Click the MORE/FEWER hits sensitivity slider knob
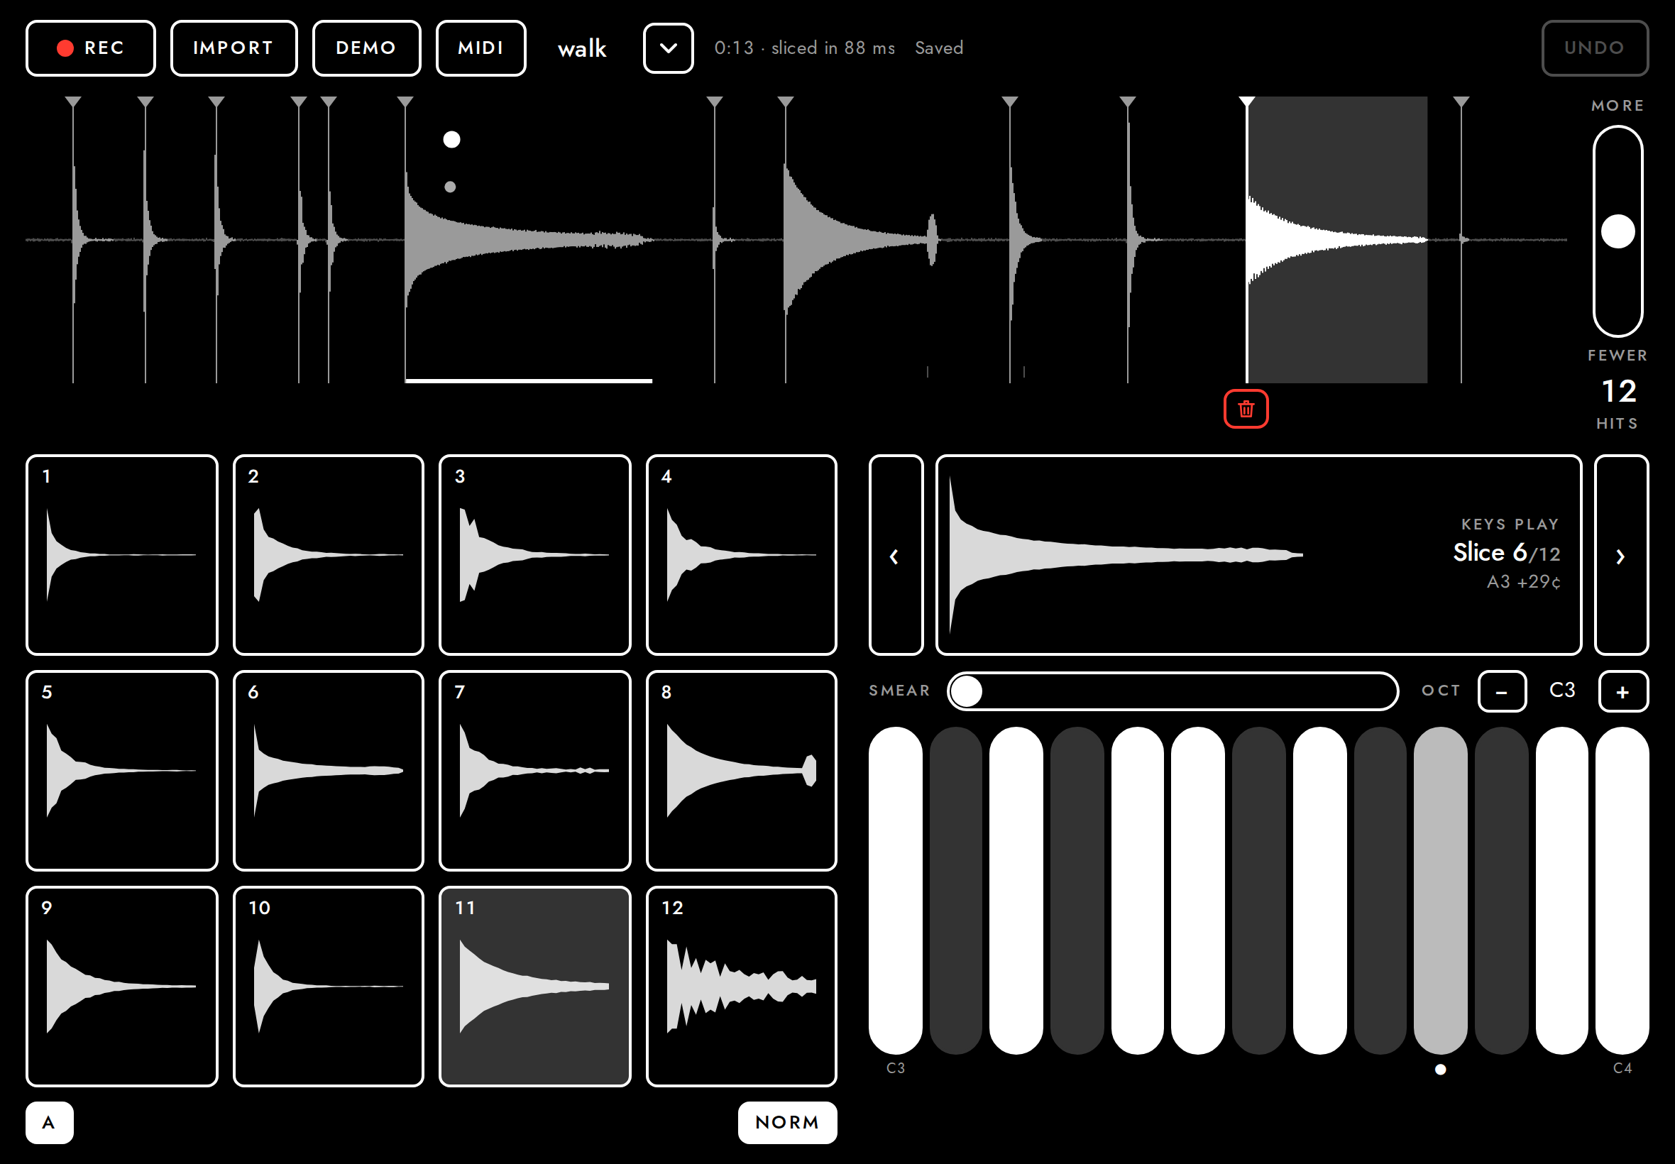The height and width of the screenshot is (1164, 1675). point(1618,231)
